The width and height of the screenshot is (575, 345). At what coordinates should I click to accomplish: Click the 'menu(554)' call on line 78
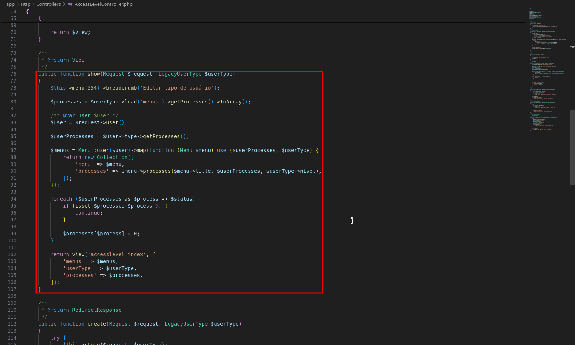(x=86, y=88)
